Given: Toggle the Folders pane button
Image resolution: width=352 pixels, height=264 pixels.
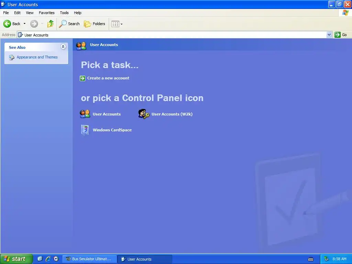Looking at the screenshot, I should point(95,24).
